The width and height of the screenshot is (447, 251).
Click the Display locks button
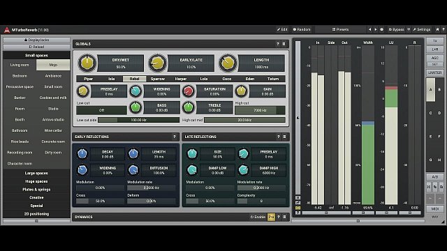point(36,40)
